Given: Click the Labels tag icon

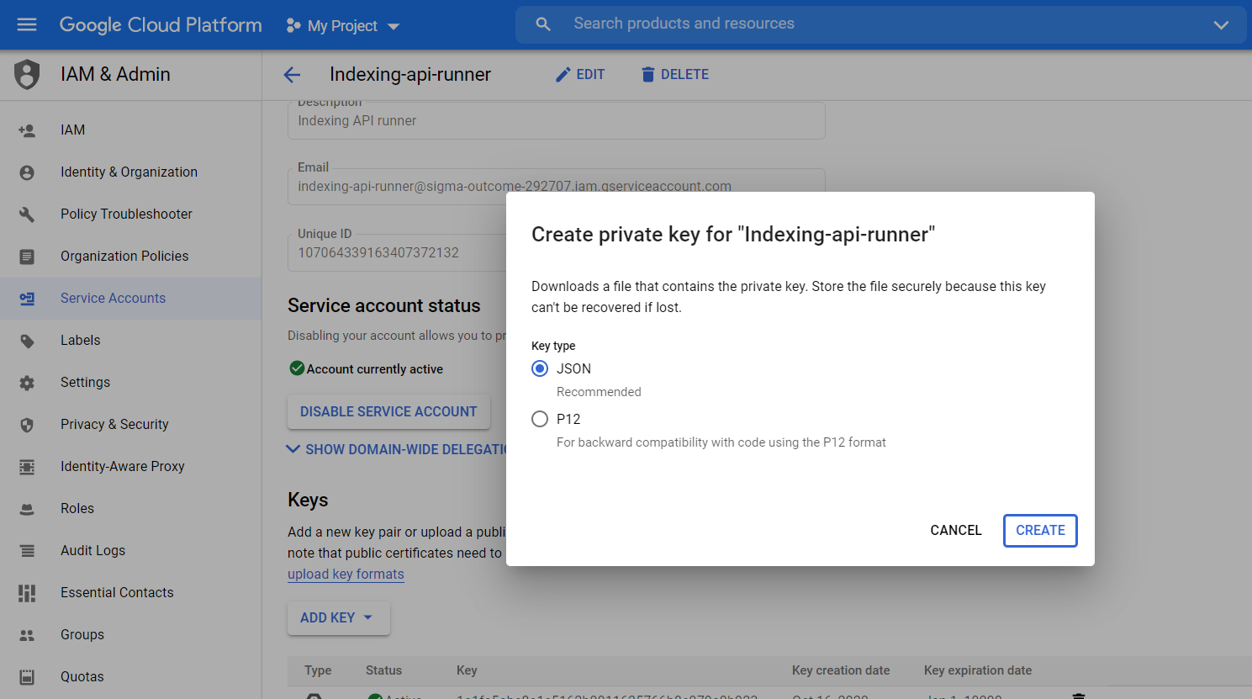Looking at the screenshot, I should [x=27, y=341].
